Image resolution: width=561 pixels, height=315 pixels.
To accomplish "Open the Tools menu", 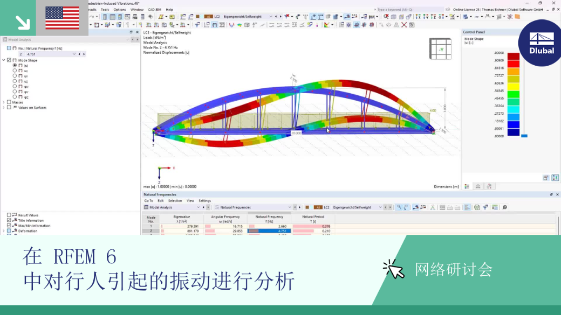I will (105, 10).
